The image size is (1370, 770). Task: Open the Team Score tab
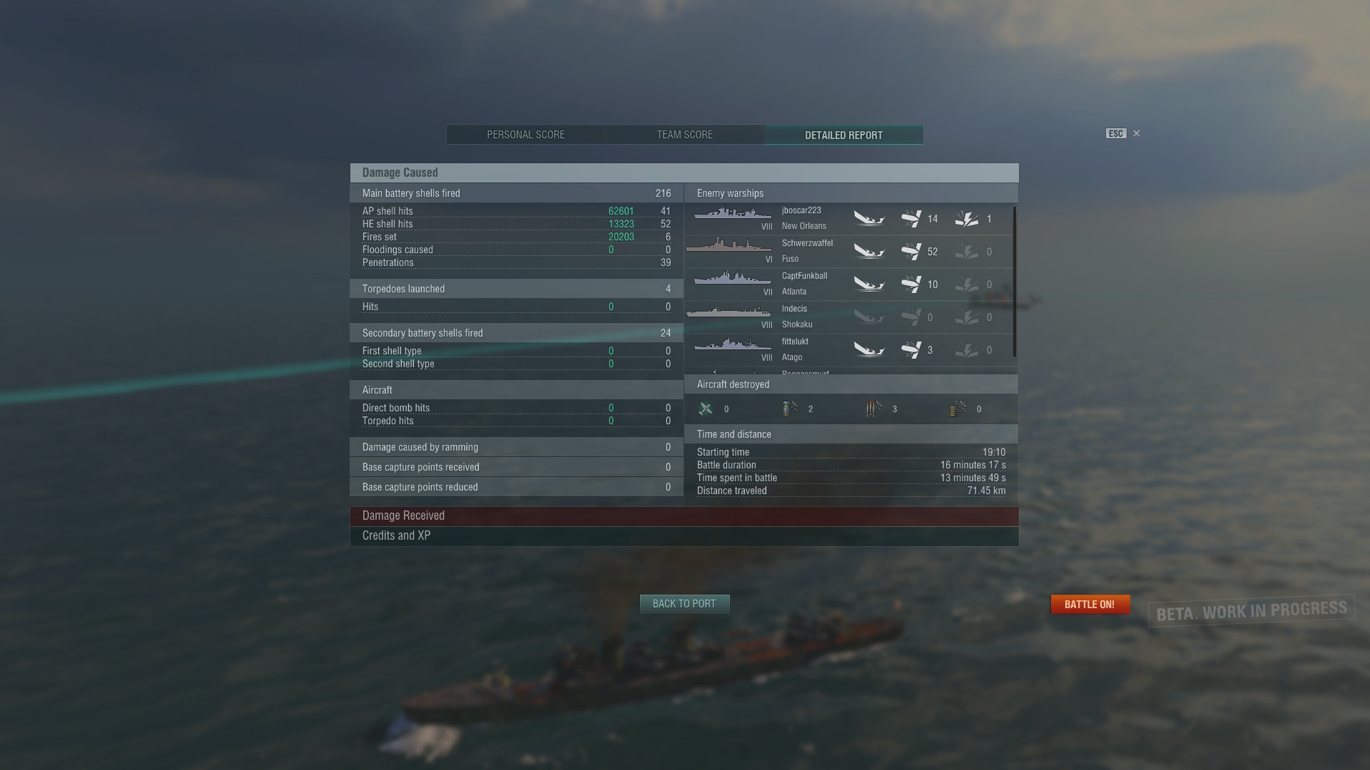(685, 135)
